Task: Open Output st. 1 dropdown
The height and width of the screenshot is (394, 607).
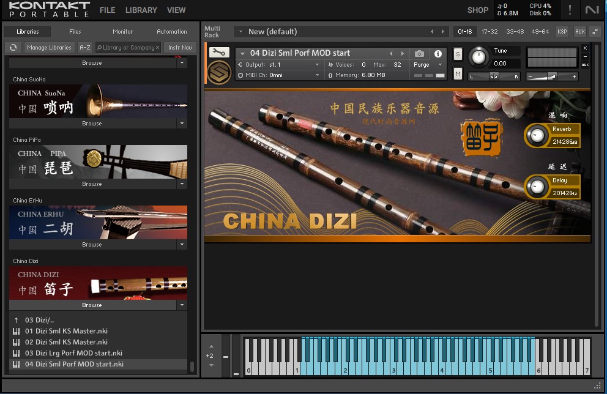Action: (x=317, y=65)
